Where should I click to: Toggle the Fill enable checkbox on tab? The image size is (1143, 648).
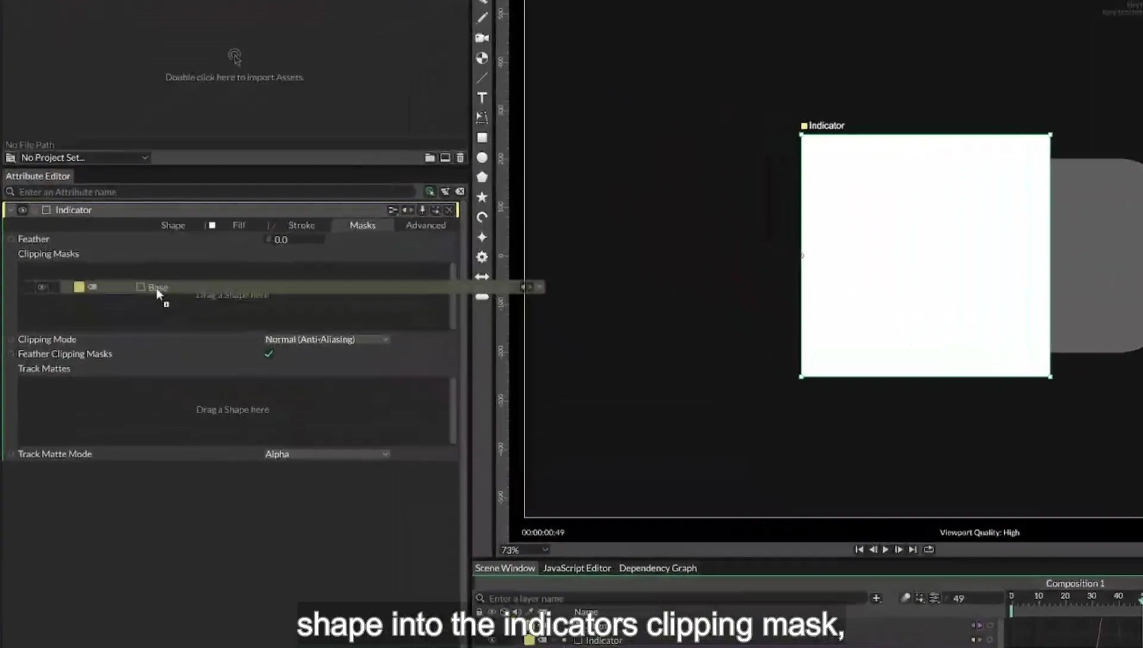click(x=212, y=225)
